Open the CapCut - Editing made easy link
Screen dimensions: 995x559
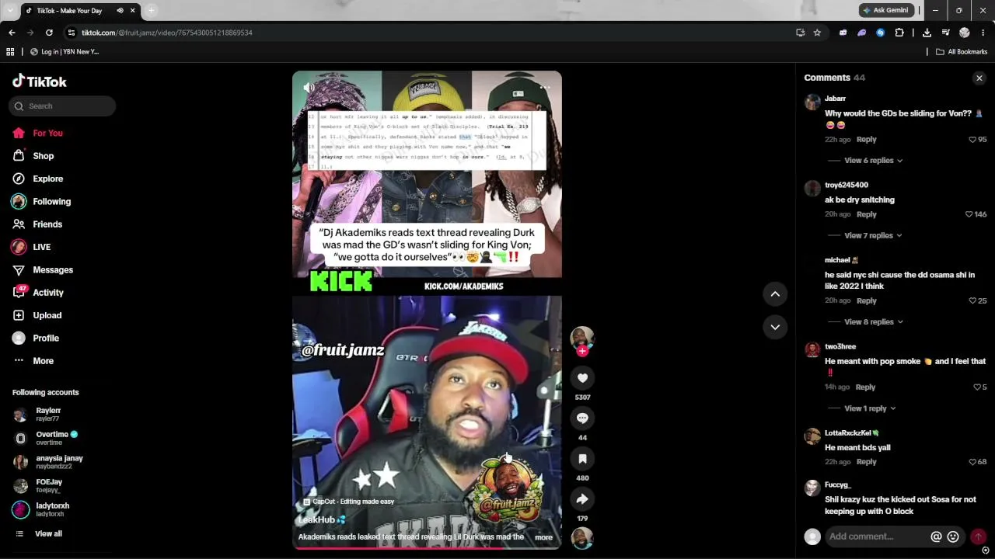pyautogui.click(x=348, y=502)
